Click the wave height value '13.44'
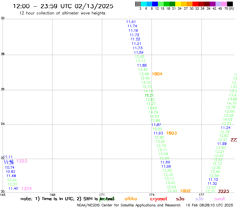Viewport: 237px width, 208px height. [215, 172]
